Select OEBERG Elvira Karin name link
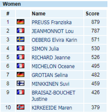109x112 pixels. pyautogui.click(x=54, y=40)
